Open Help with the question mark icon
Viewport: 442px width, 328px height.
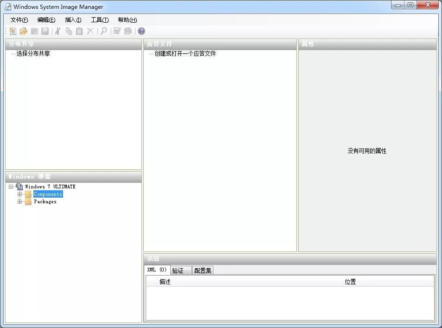[141, 31]
